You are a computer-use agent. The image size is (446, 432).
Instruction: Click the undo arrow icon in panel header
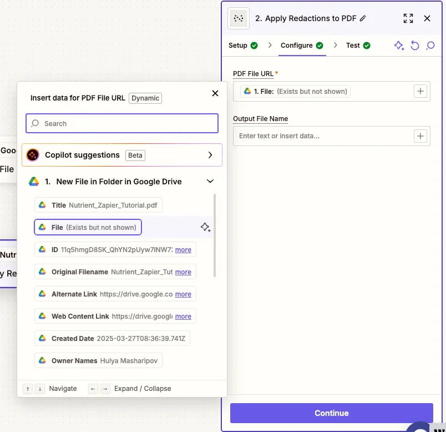pos(414,46)
